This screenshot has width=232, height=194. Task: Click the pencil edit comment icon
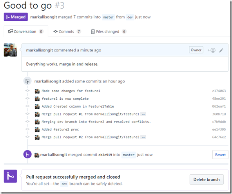pyautogui.click(x=221, y=50)
